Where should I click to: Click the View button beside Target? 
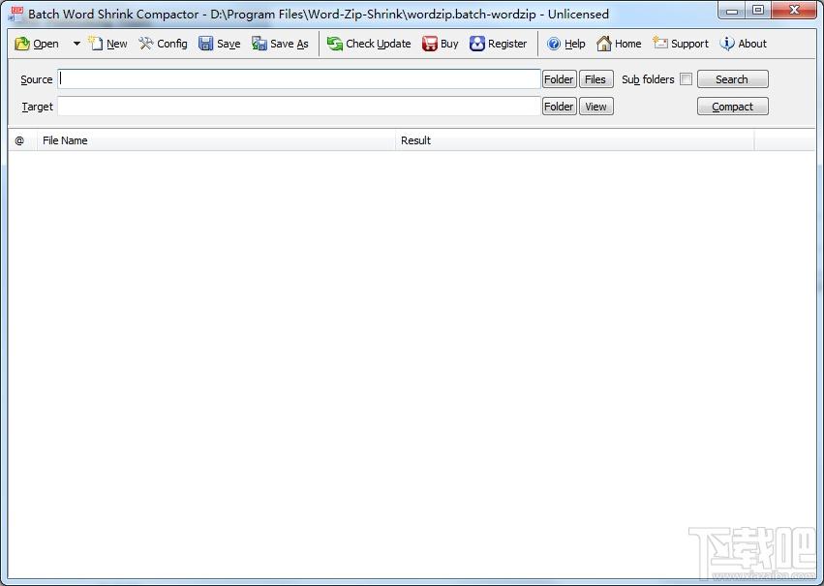595,107
